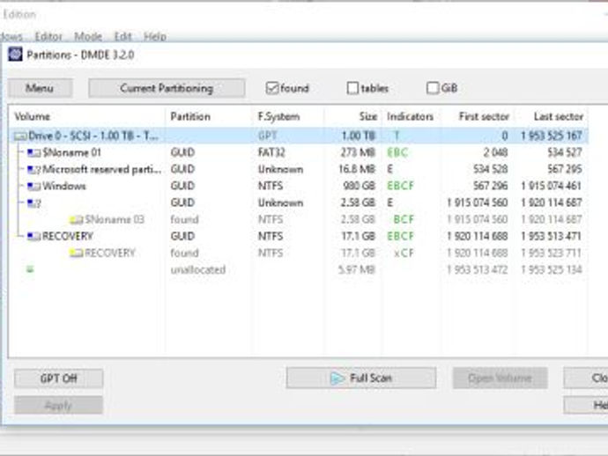Viewport: 608px width, 456px height.
Task: Enable the 'tables' checkbox
Action: pos(352,88)
